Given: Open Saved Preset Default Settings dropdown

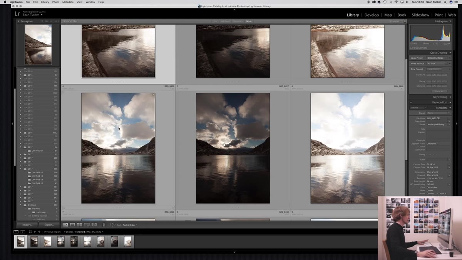Looking at the screenshot, I should tap(437, 58).
